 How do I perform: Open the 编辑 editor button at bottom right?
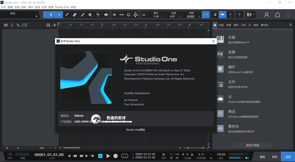pos(262,157)
